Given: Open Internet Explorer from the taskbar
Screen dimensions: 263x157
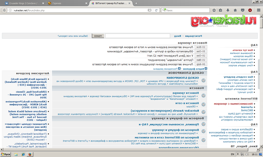Looking at the screenshot, I should 23,154.
